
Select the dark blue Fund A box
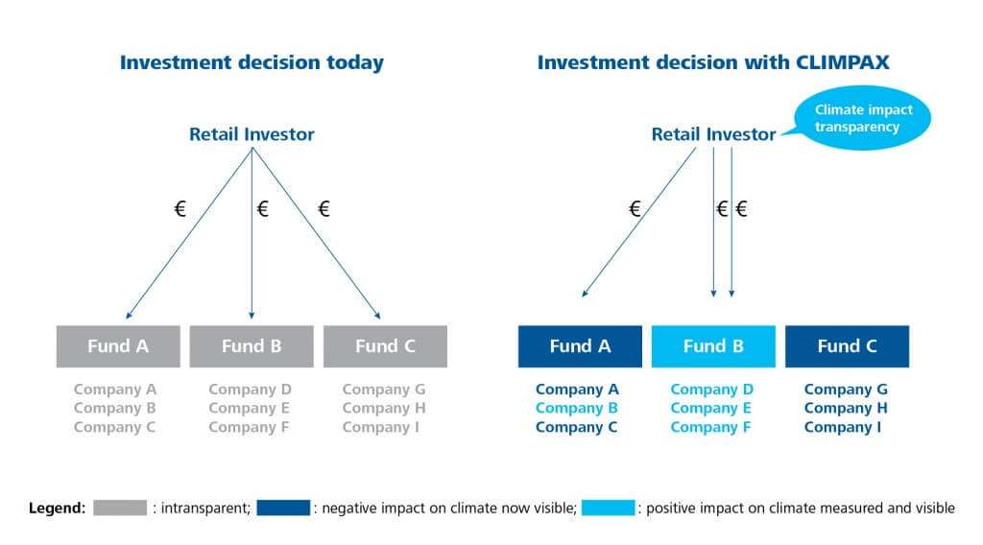coord(580,346)
